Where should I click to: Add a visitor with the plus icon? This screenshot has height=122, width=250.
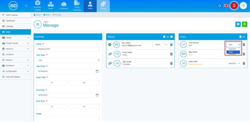(x=171, y=37)
